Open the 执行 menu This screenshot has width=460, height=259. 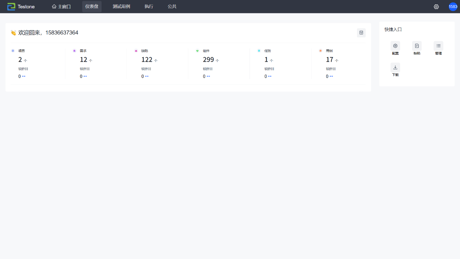149,7
